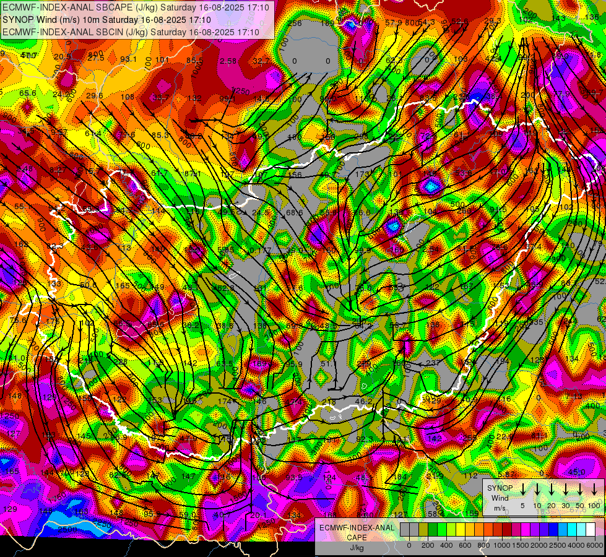
Task: Pick the white swatch at the CAPE legend end
Action: click(x=590, y=530)
